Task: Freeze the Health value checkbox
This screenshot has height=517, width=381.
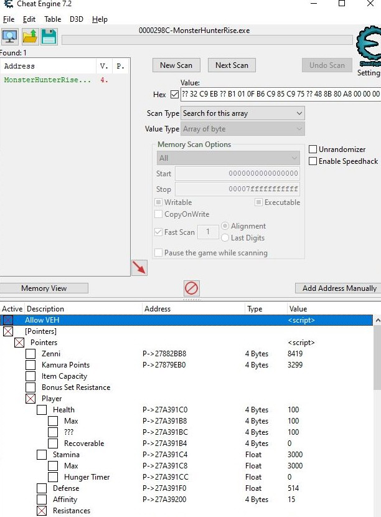Action: (x=42, y=409)
